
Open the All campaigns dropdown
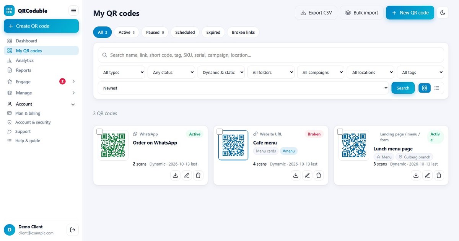(x=321, y=72)
